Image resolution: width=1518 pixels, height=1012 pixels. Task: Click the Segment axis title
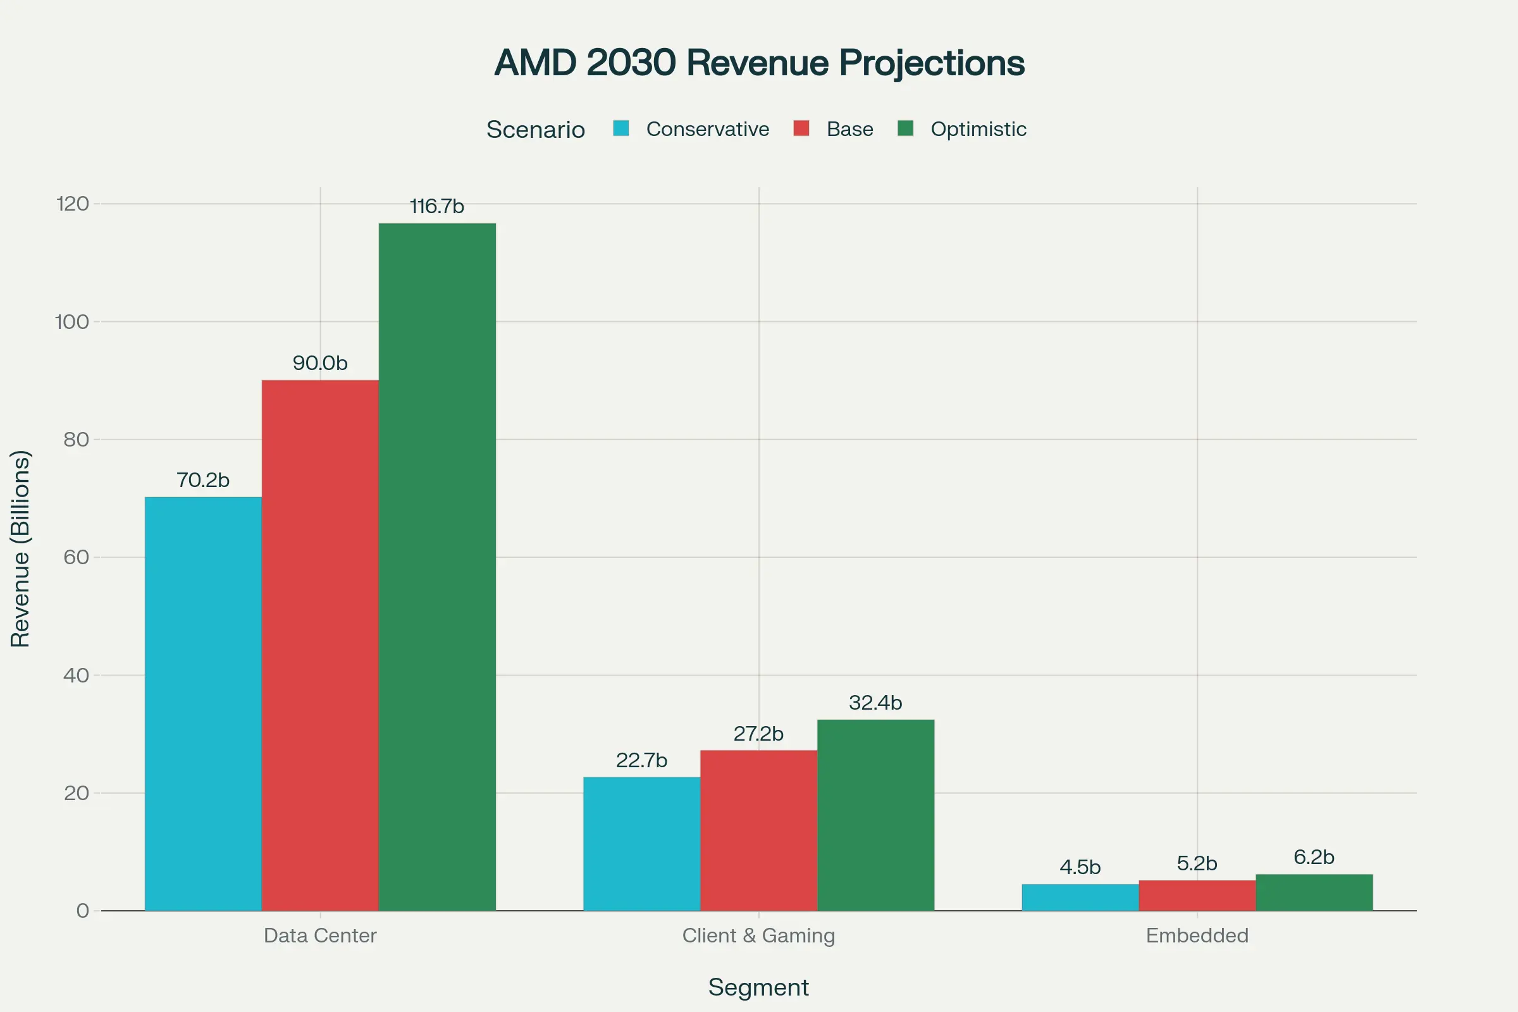(759, 987)
